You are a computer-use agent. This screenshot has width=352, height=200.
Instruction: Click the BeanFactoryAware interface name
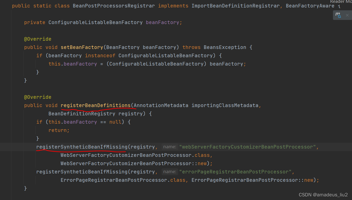pos(310,6)
